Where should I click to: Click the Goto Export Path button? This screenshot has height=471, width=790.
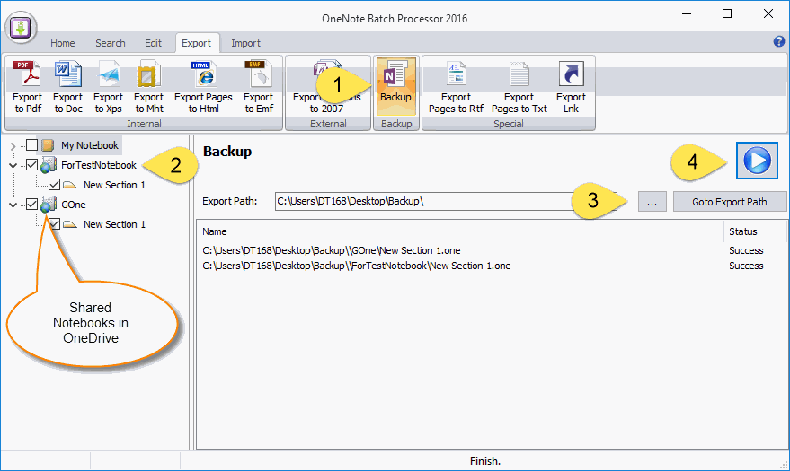[x=730, y=202]
